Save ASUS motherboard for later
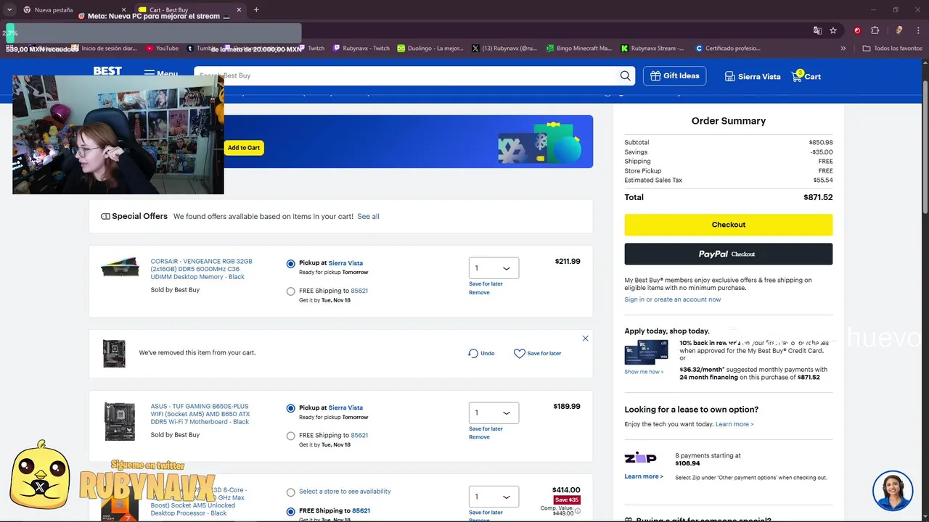Screen dimensions: 929x522 click(x=486, y=428)
